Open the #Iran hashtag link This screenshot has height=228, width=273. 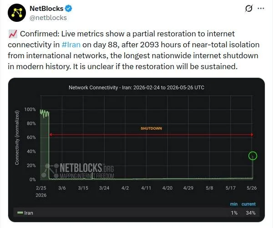(71, 45)
